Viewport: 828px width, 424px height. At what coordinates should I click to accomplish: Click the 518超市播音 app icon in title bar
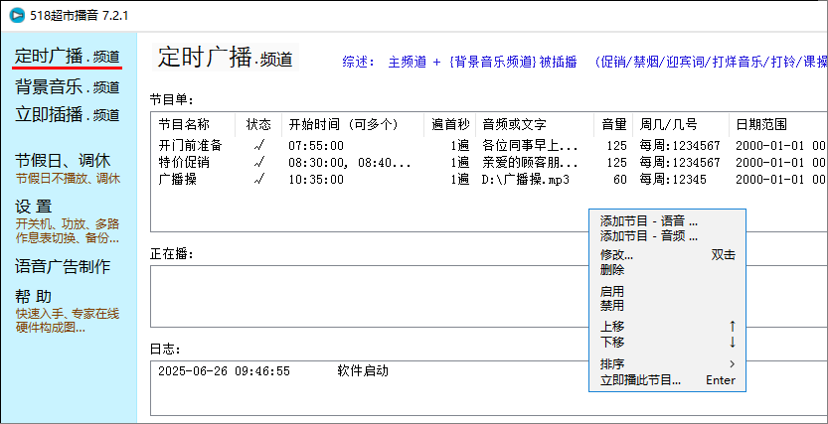pos(15,15)
